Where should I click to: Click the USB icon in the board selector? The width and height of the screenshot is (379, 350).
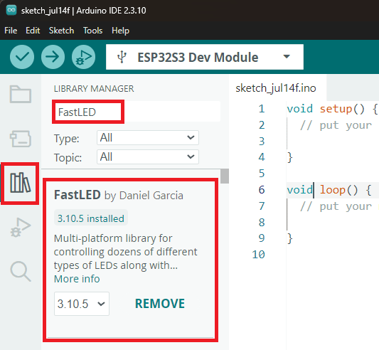pyautogui.click(x=122, y=57)
